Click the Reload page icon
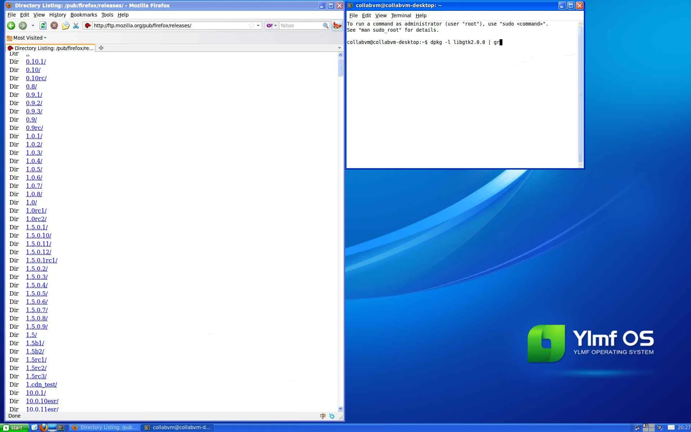 [43, 26]
